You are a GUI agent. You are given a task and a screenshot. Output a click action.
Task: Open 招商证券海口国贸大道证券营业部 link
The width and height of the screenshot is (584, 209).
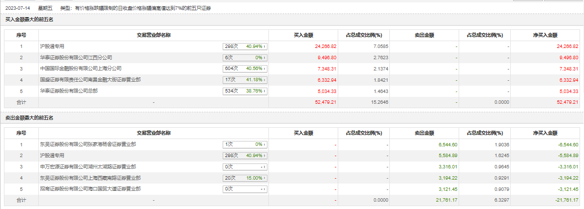pos(90,189)
